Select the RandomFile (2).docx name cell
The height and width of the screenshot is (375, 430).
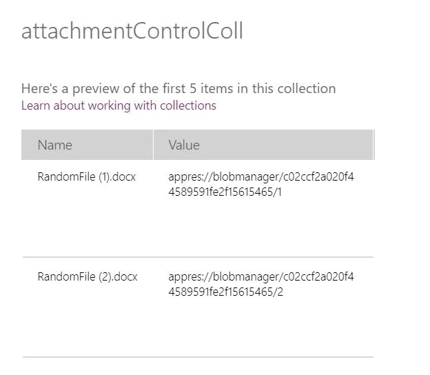coord(88,277)
